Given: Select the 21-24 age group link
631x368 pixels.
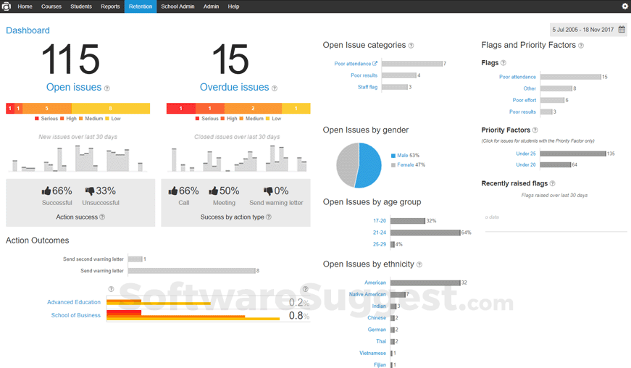Looking at the screenshot, I should (x=380, y=233).
